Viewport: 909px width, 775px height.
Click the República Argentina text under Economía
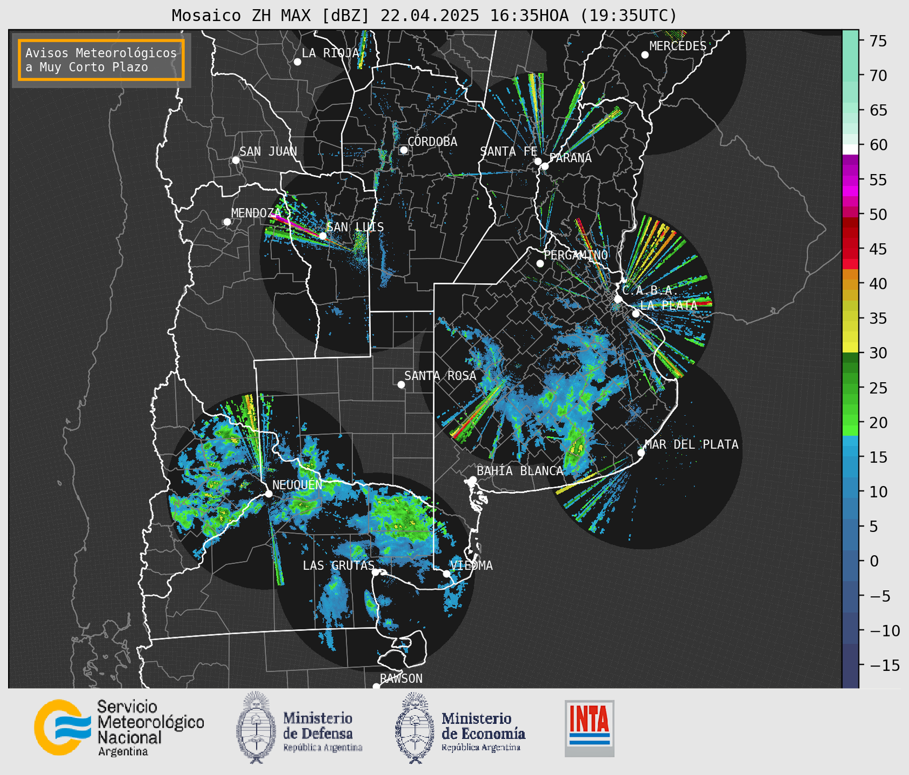coord(481,748)
